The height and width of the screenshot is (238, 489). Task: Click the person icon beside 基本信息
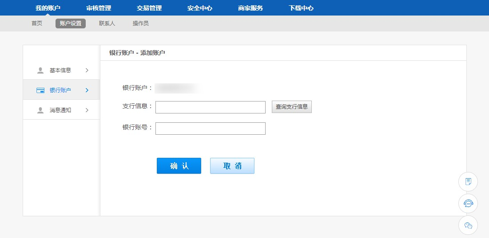40,70
